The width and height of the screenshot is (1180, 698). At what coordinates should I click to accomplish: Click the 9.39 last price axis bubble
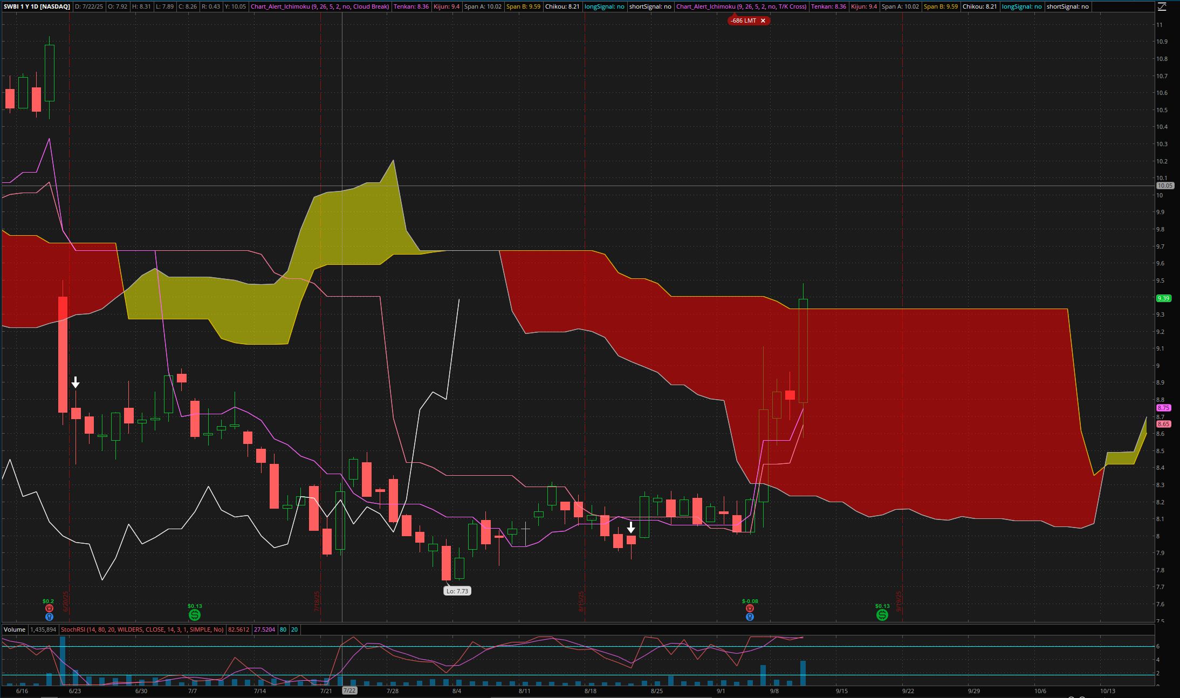[x=1163, y=298]
